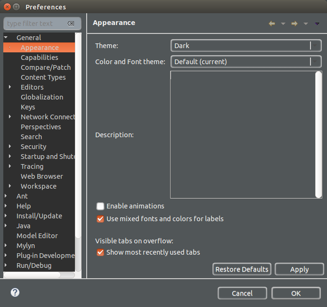This screenshot has height=307, width=327.
Task: Open the preferences view menu triangle
Action: coord(317,24)
